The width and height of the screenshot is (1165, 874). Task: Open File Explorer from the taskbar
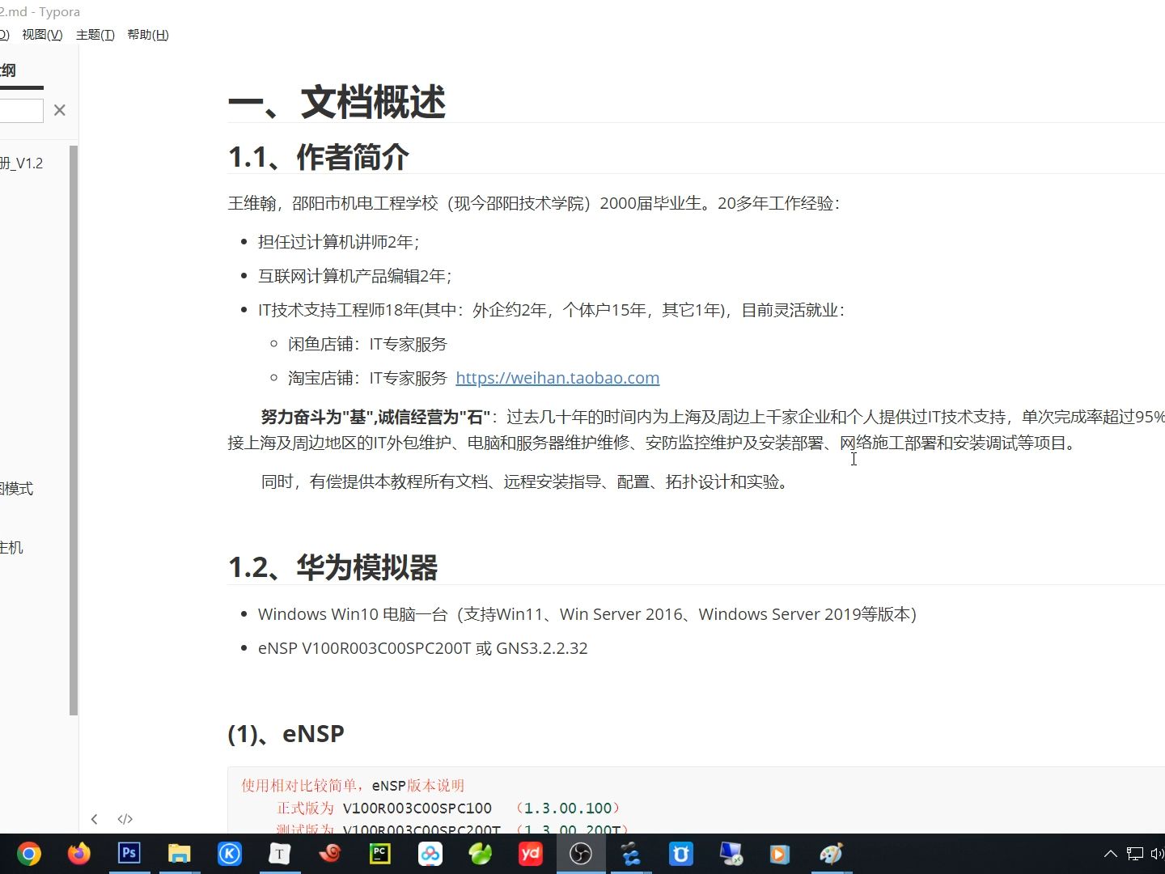[179, 853]
